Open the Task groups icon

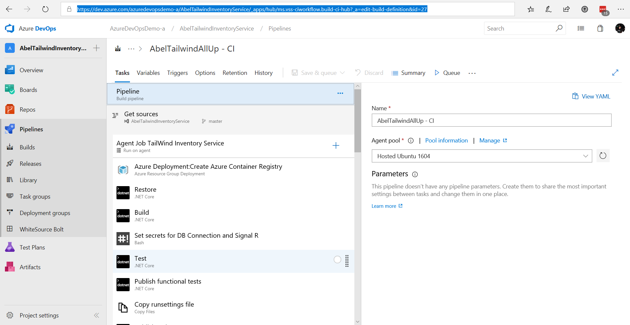pos(10,196)
